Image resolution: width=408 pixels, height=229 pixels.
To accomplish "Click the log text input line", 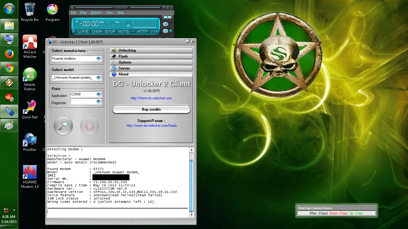I will [118, 212].
